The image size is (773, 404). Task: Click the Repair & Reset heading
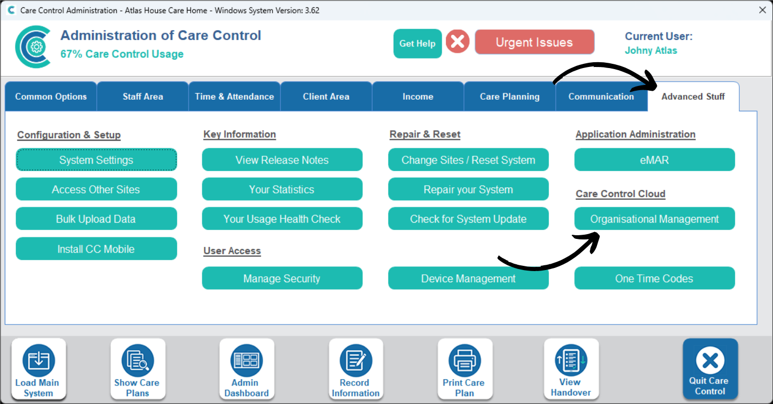425,134
